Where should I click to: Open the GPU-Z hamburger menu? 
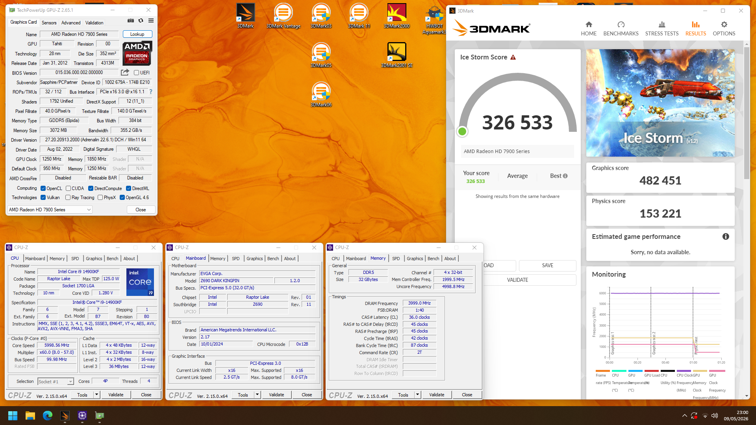point(151,21)
